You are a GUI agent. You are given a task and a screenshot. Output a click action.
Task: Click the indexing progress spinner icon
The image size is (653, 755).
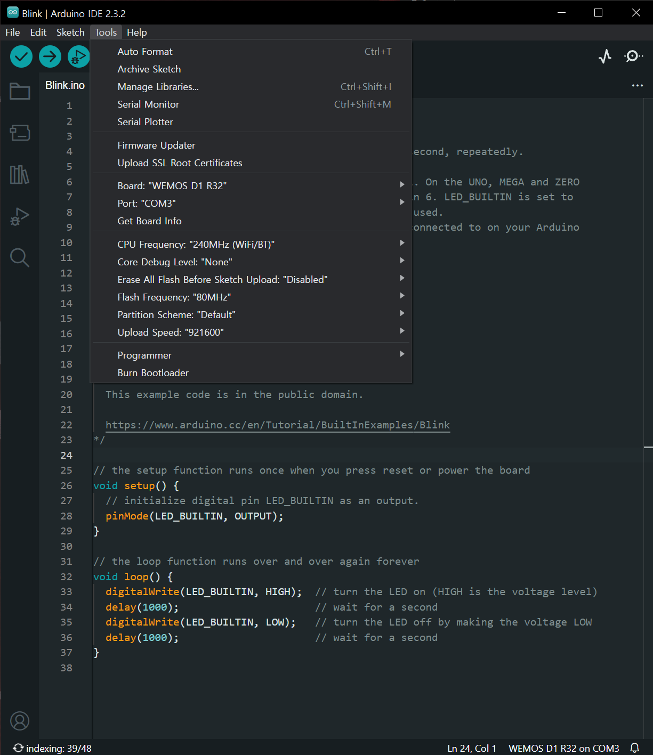pos(18,748)
